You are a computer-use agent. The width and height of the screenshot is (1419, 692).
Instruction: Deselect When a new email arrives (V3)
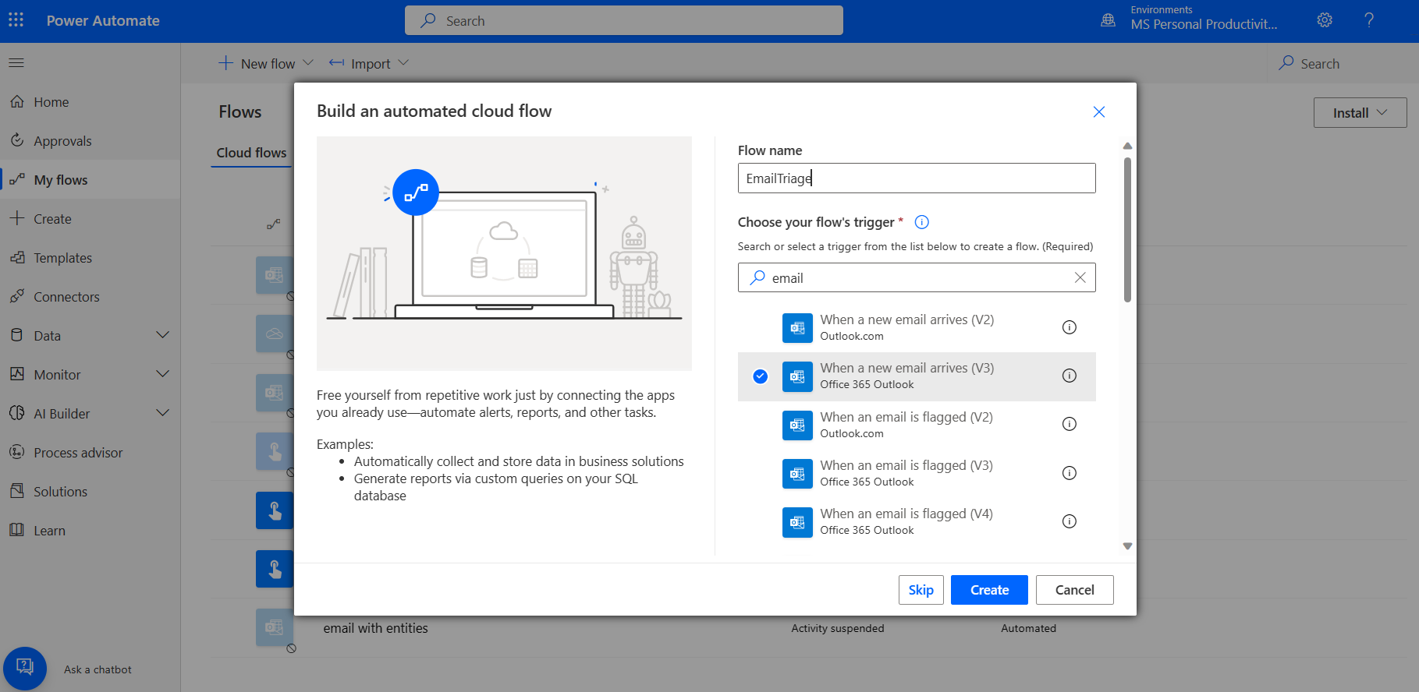[x=760, y=376]
